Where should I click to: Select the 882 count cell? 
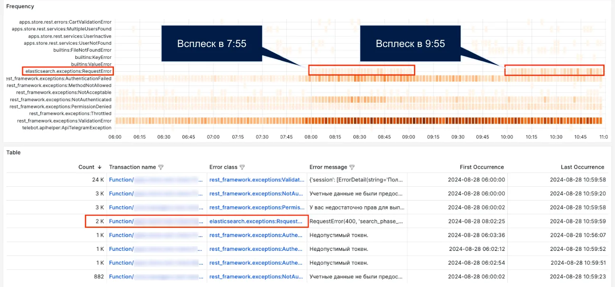pos(98,277)
